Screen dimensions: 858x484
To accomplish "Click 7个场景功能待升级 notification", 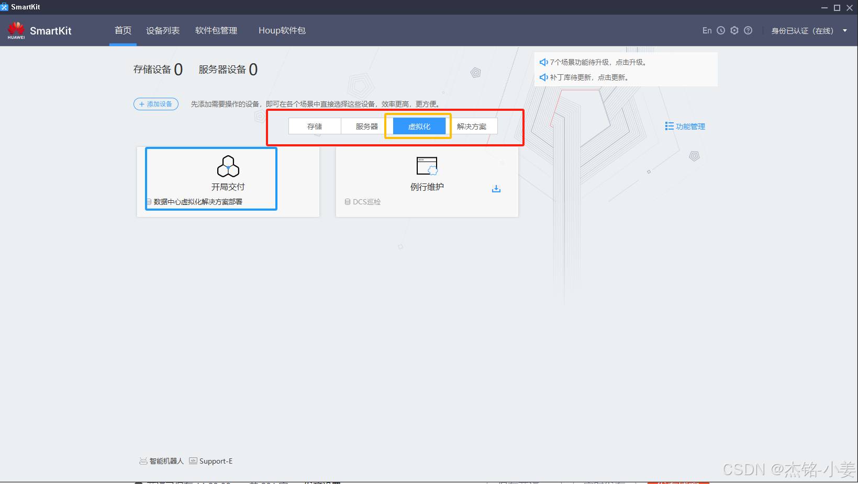I will 598,62.
